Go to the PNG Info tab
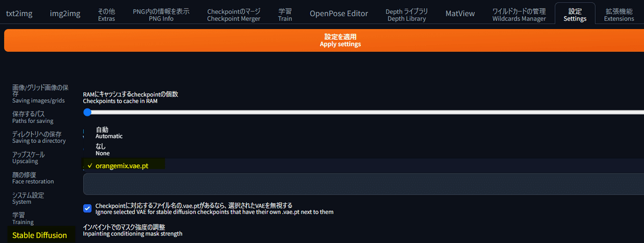The image size is (644, 243). pyautogui.click(x=161, y=14)
